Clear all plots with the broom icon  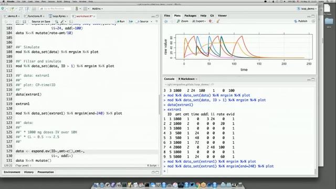click(218, 21)
